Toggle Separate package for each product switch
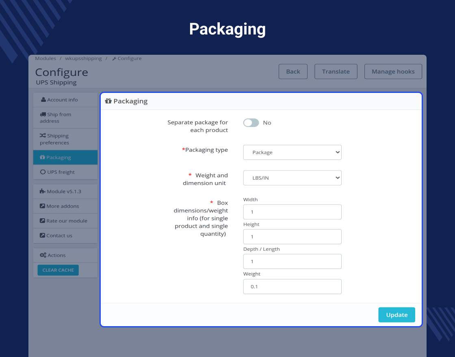This screenshot has height=357, width=455. tap(251, 123)
